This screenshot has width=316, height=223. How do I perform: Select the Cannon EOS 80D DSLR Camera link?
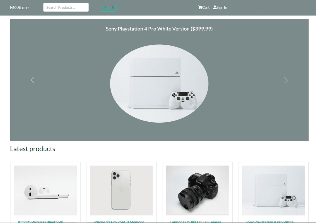click(195, 221)
